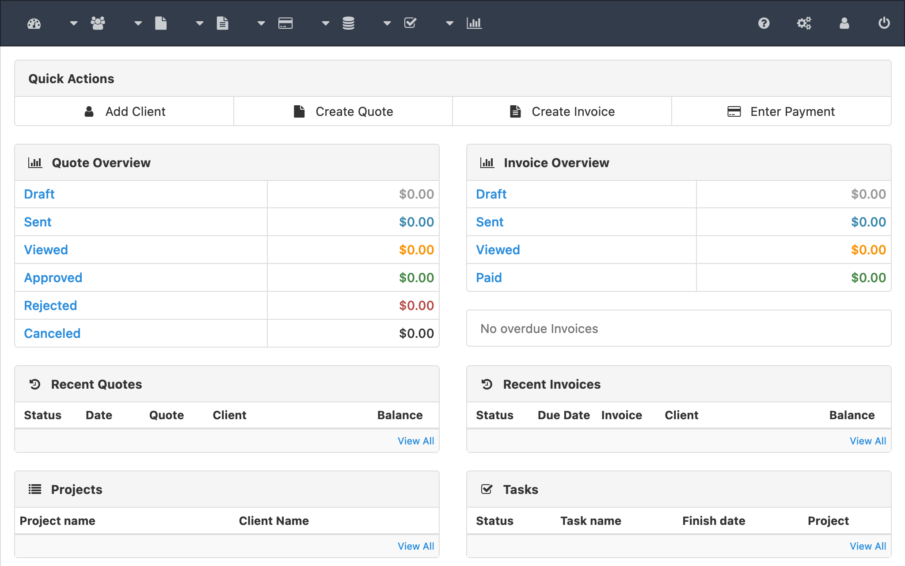Viewport: 905px width, 566px height.
Task: Open the Reports bar chart navbar icon
Action: [x=474, y=23]
